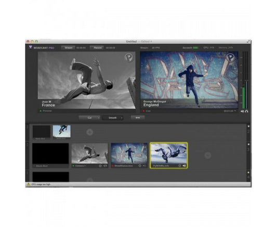Select the Camera 1 shot thumbnail

point(90,154)
